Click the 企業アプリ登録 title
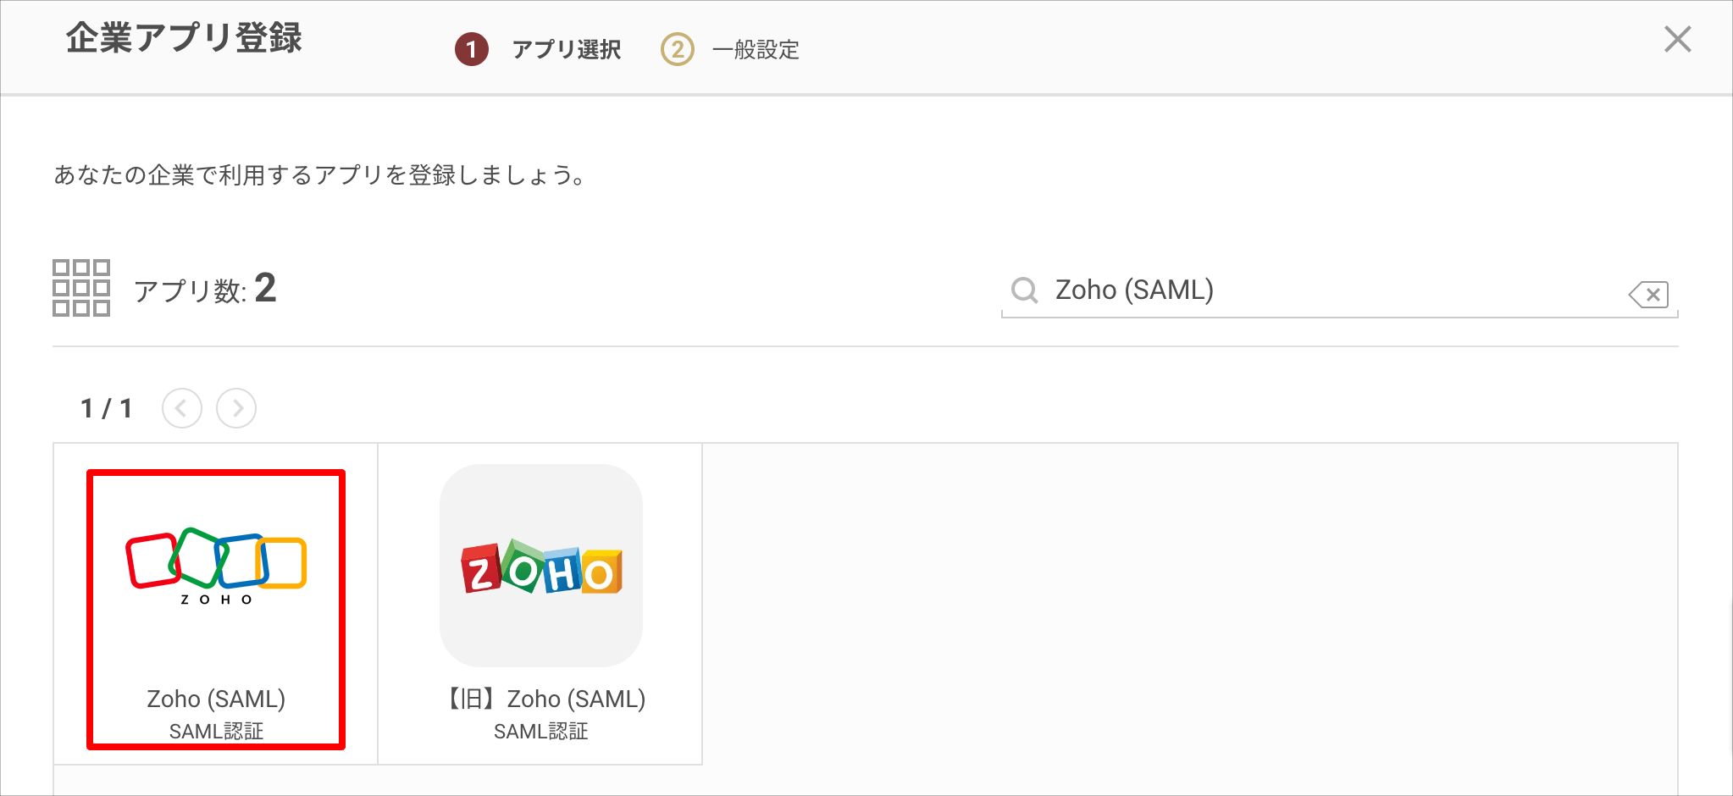Viewport: 1733px width, 796px height. (184, 38)
